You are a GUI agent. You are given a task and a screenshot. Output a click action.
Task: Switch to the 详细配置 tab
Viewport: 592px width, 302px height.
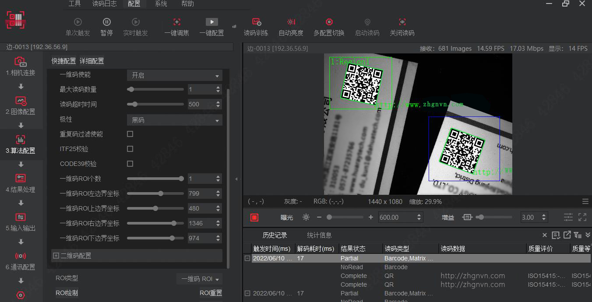92,61
